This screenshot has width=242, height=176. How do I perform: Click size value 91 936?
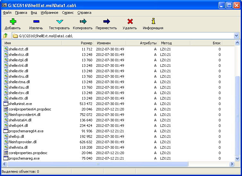tap(87, 131)
